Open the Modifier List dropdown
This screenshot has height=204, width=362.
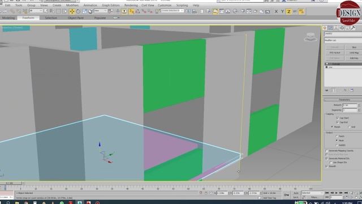point(343,40)
